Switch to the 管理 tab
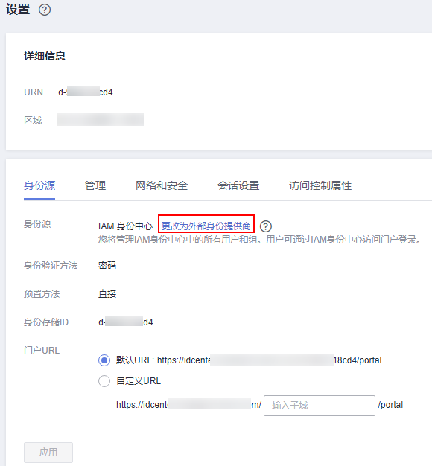The height and width of the screenshot is (466, 432). (x=95, y=185)
